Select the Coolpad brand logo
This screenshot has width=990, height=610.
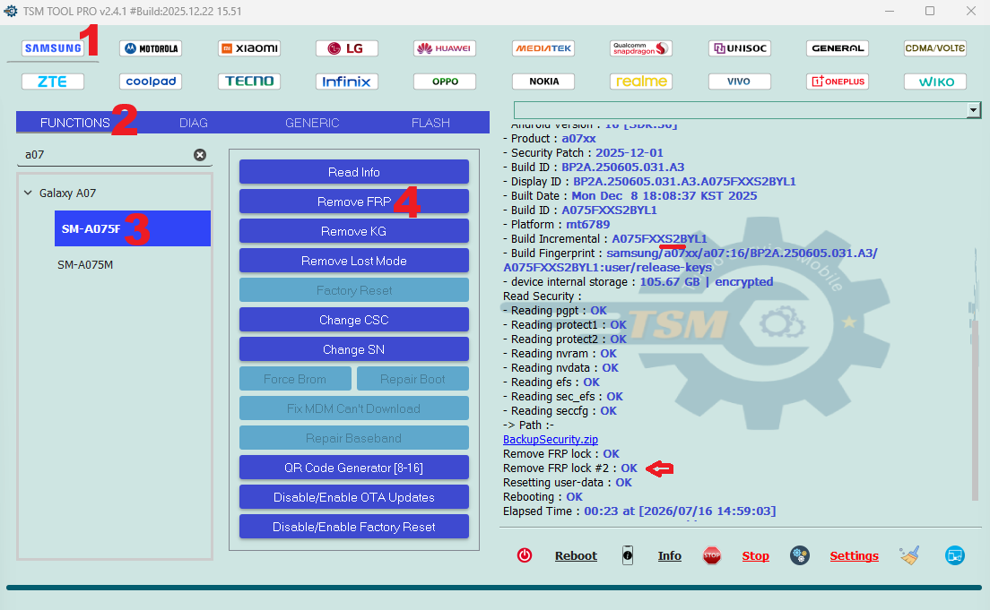[151, 82]
